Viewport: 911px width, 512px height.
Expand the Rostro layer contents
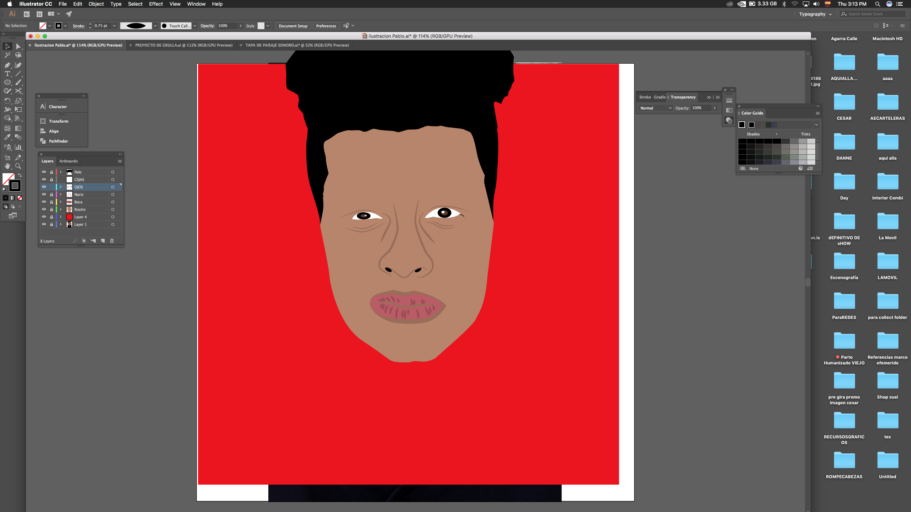(61, 209)
